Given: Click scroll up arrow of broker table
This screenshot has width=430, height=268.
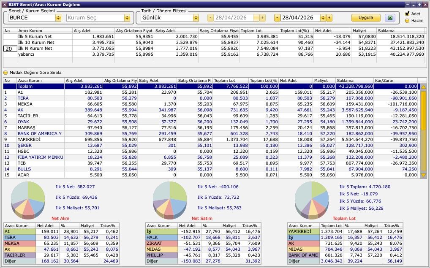Looking at the screenshot, I should (423, 87).
